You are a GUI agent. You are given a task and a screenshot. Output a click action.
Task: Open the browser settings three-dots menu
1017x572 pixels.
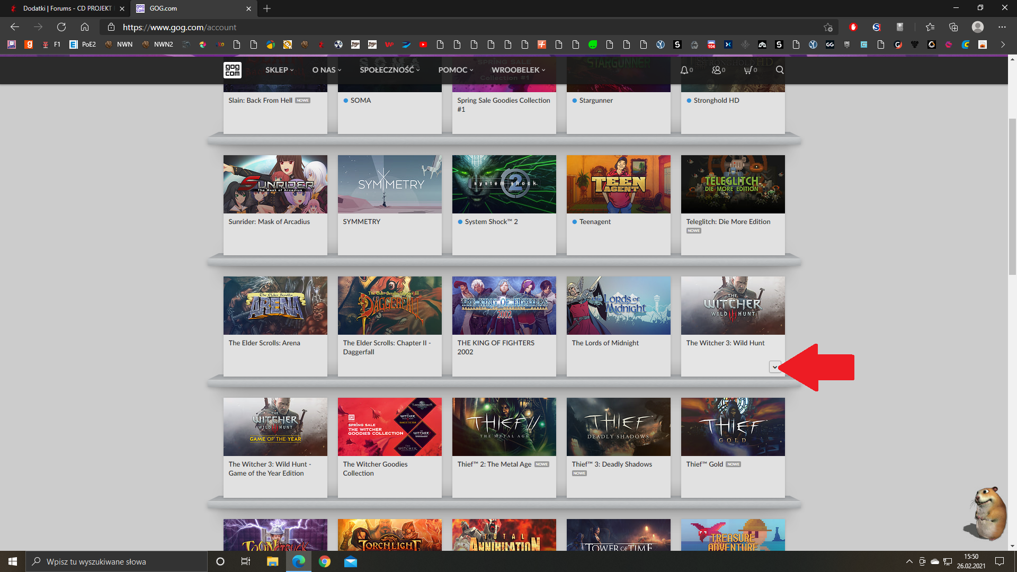[x=1002, y=27]
